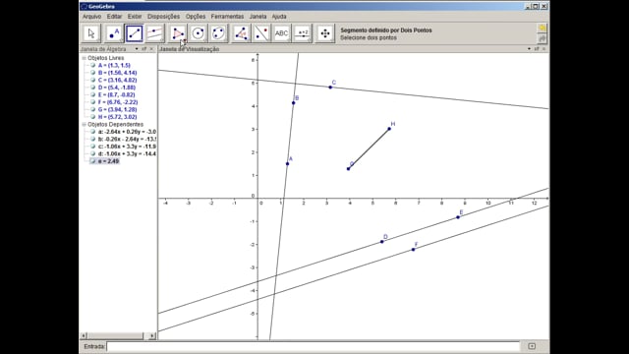Select the ABC Insert Text tool
The image size is (629, 354).
282,33
